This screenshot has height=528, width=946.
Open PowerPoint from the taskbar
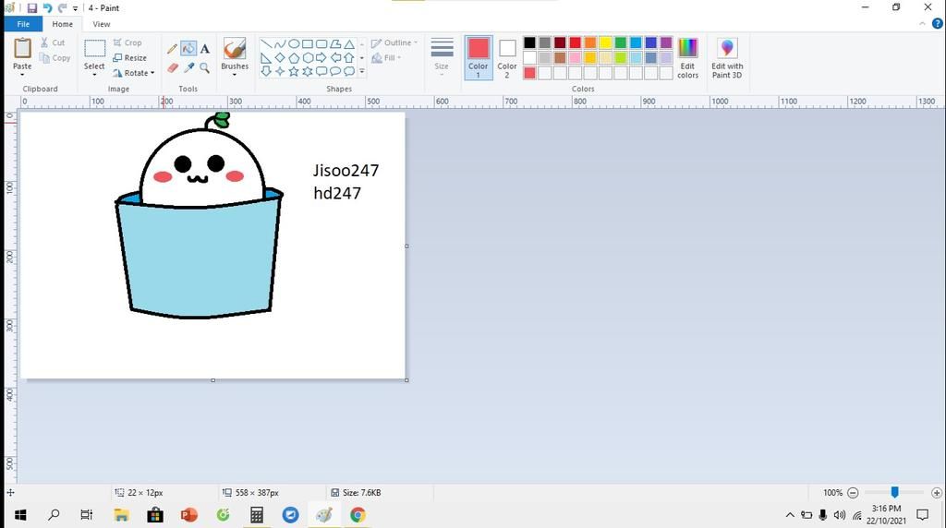(188, 515)
